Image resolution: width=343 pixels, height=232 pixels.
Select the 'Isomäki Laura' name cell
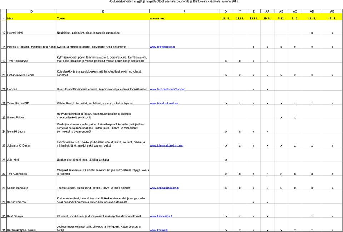[x=31, y=126]
